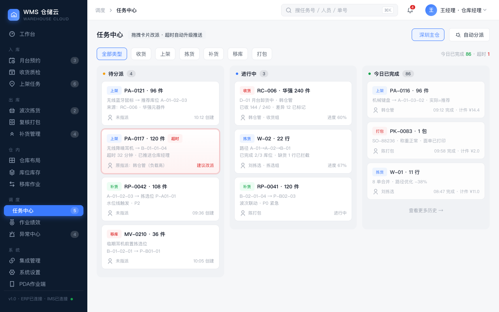499x312 pixels.
Task: Open the 任务中心 sidebar item
Action: [x=44, y=211]
